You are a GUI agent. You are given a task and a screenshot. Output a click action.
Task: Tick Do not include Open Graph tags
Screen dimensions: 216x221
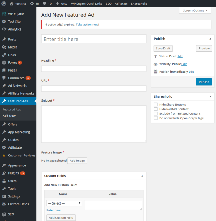156,118
